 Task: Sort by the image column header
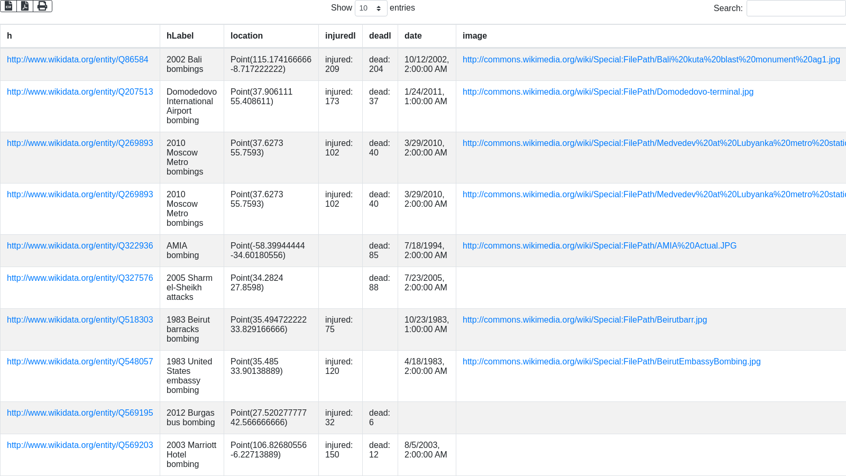474,36
